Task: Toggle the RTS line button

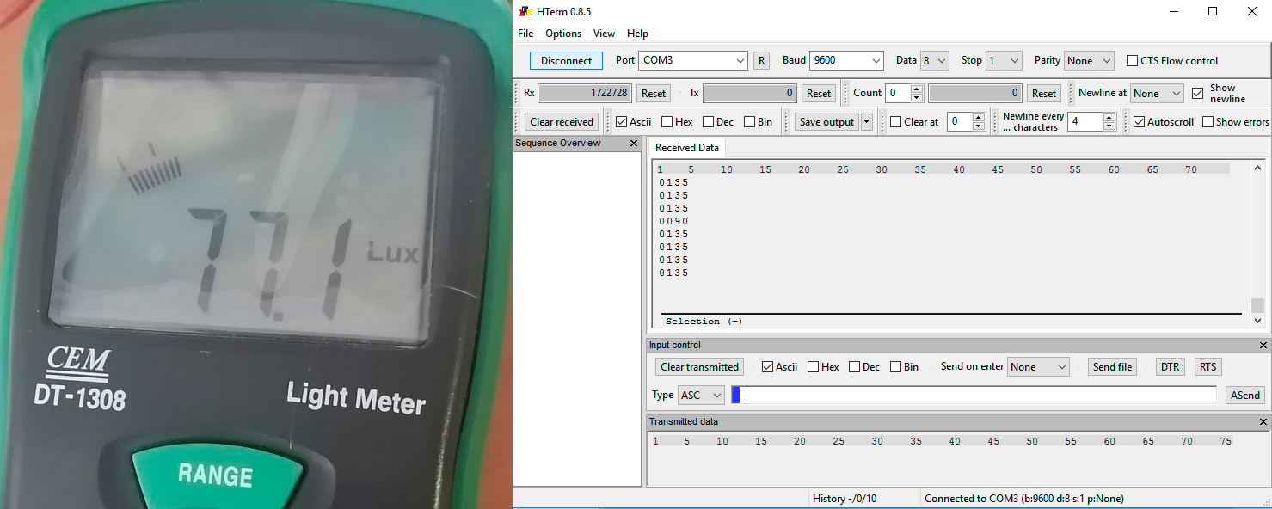Action: (x=1208, y=367)
